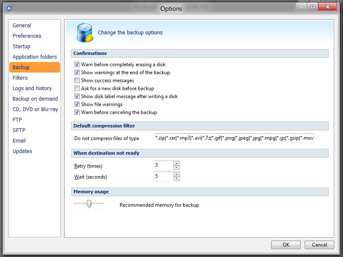
Task: Click the memory usage slider handle
Action: coord(89,203)
